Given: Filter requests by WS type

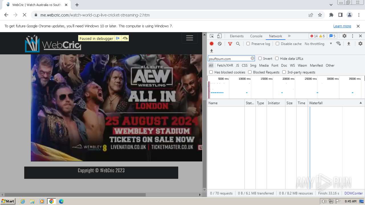Looking at the screenshot, I should point(292,65).
